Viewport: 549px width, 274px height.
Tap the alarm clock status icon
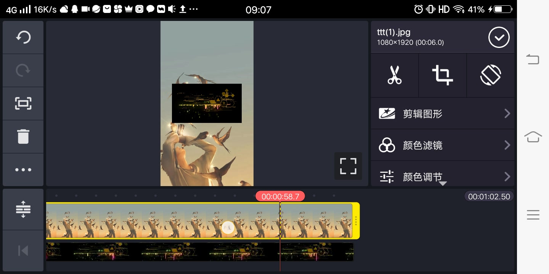pos(419,10)
